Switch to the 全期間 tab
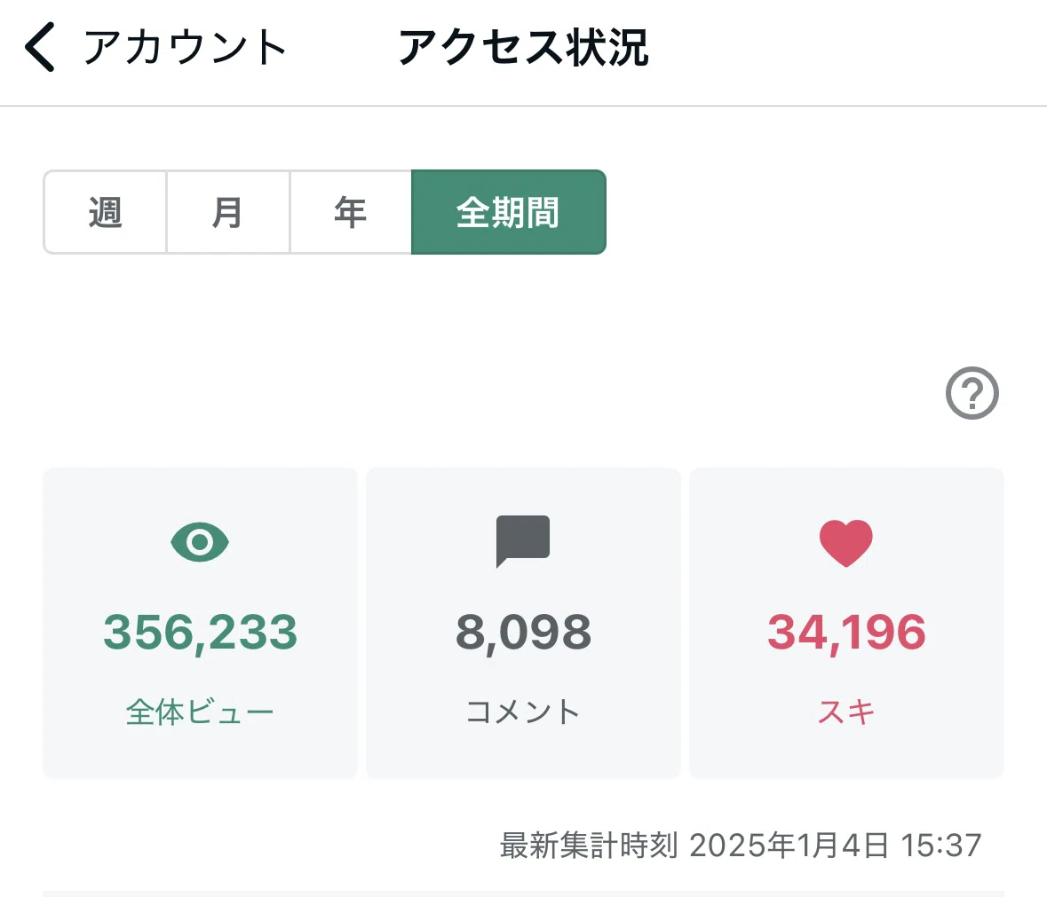This screenshot has height=897, width=1047. [x=508, y=212]
